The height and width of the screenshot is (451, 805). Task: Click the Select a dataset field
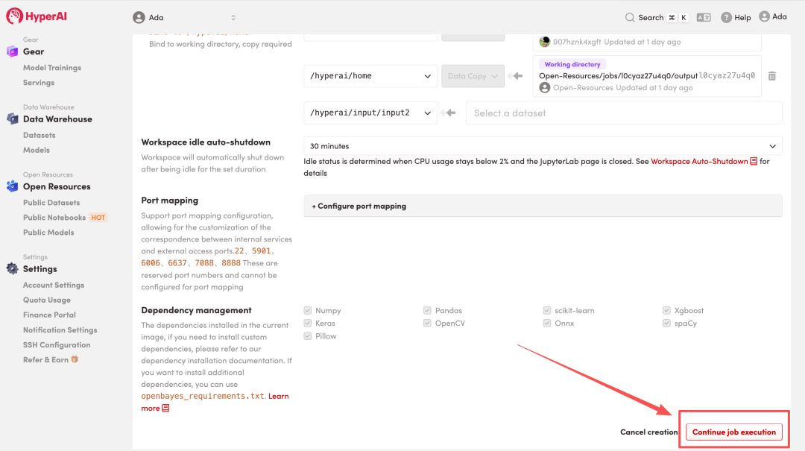pos(624,113)
